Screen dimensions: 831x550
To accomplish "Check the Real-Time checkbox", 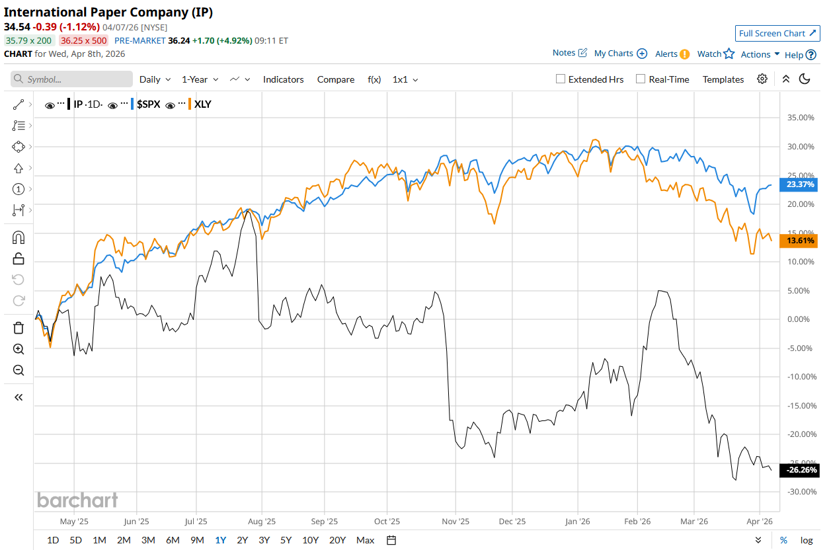I will (x=641, y=79).
